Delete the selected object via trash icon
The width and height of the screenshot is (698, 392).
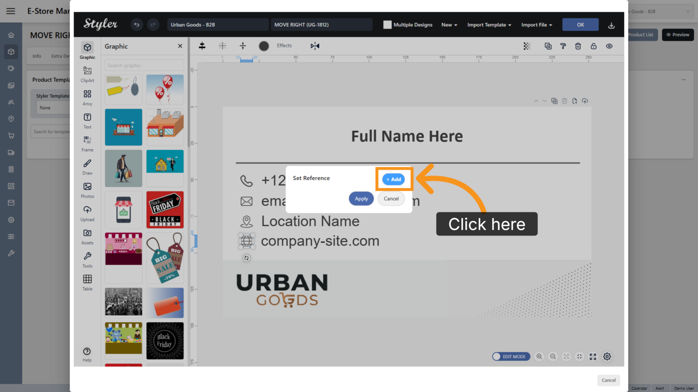(x=578, y=46)
